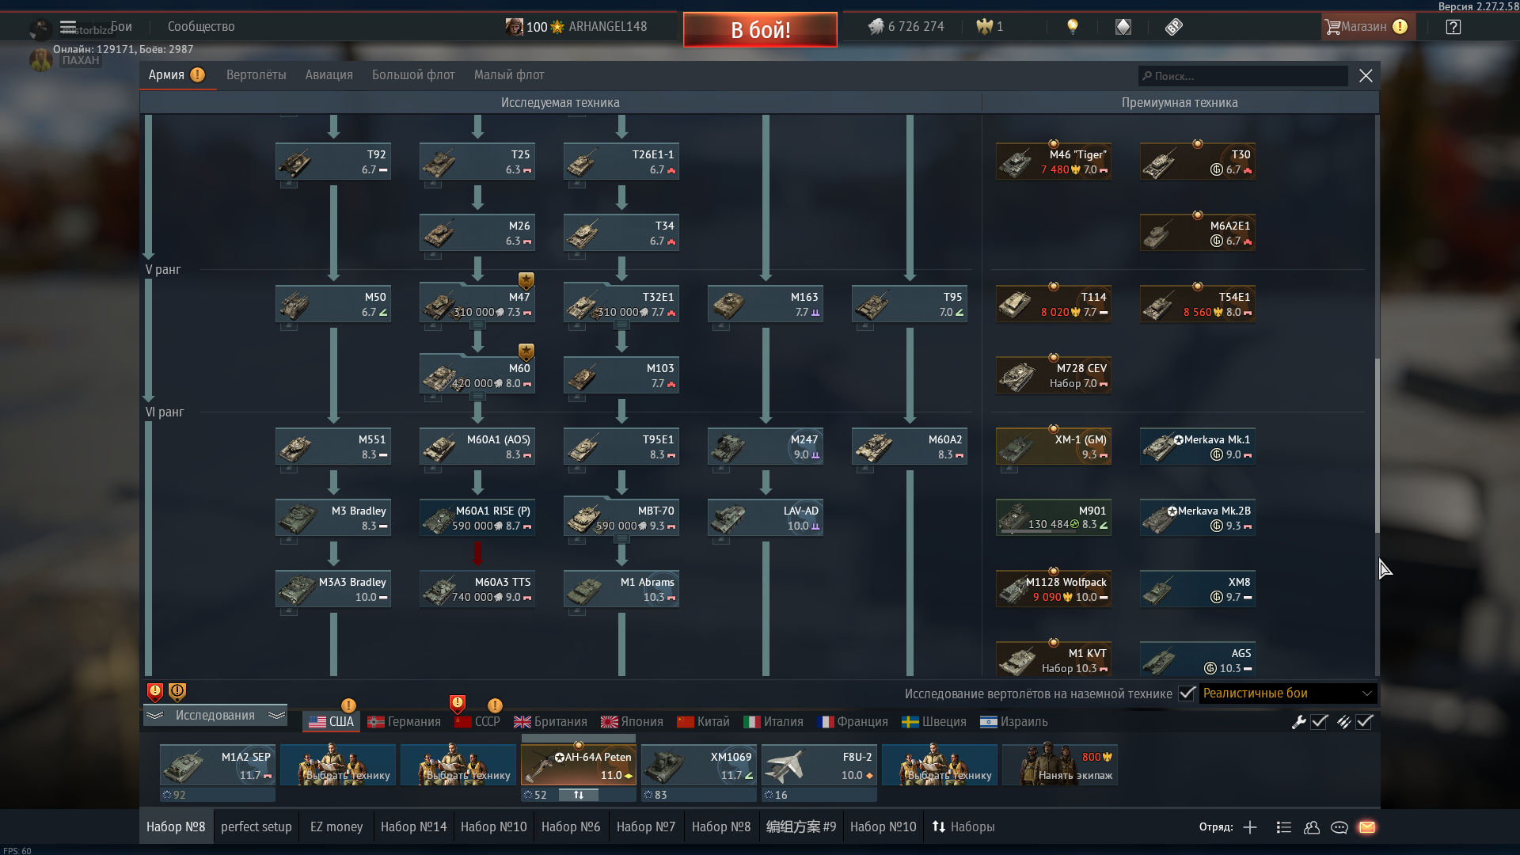Click the golden eagles balance icon

(x=984, y=27)
